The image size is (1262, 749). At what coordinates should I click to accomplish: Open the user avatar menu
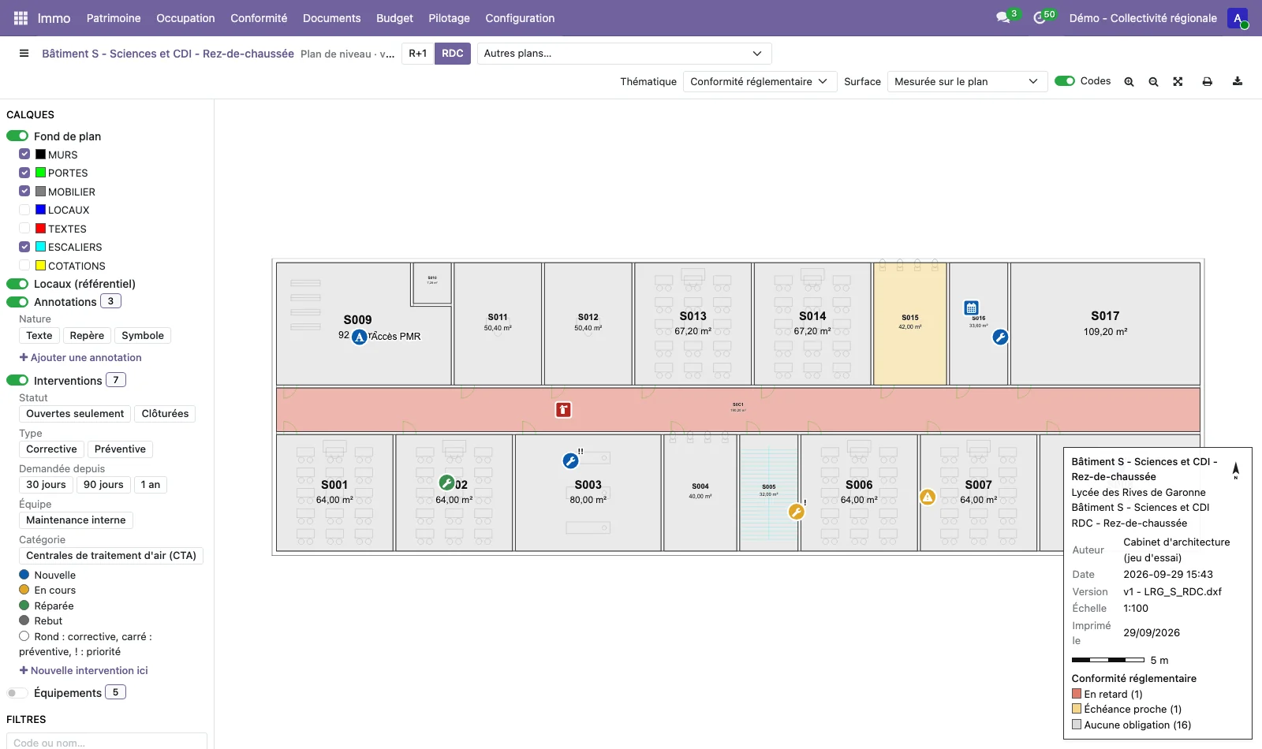tap(1238, 18)
